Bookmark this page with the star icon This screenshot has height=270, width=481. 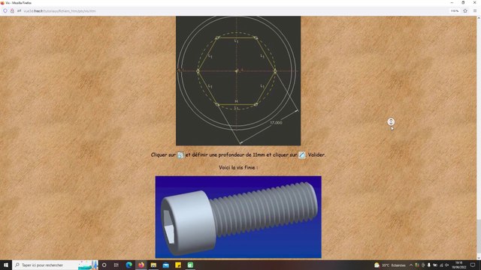click(x=465, y=10)
